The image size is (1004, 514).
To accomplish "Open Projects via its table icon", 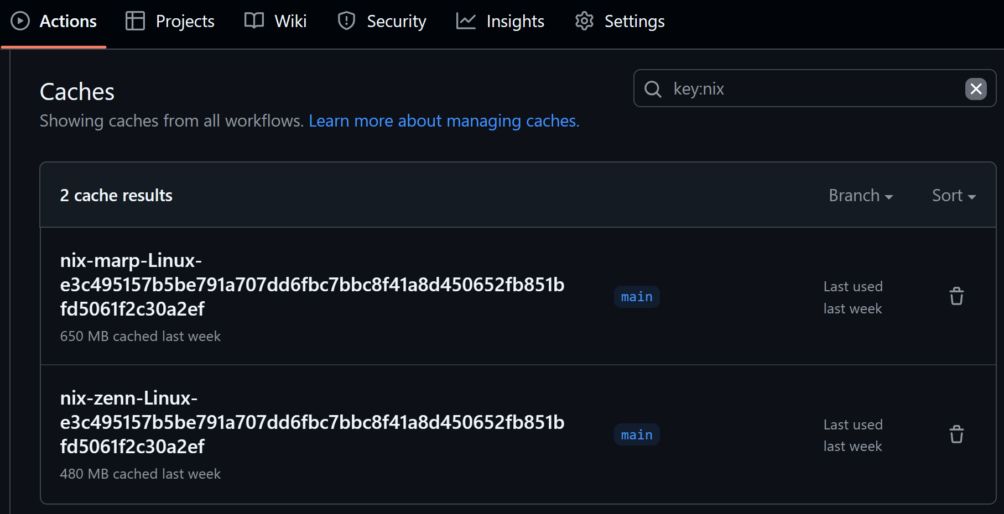I will pyautogui.click(x=134, y=21).
